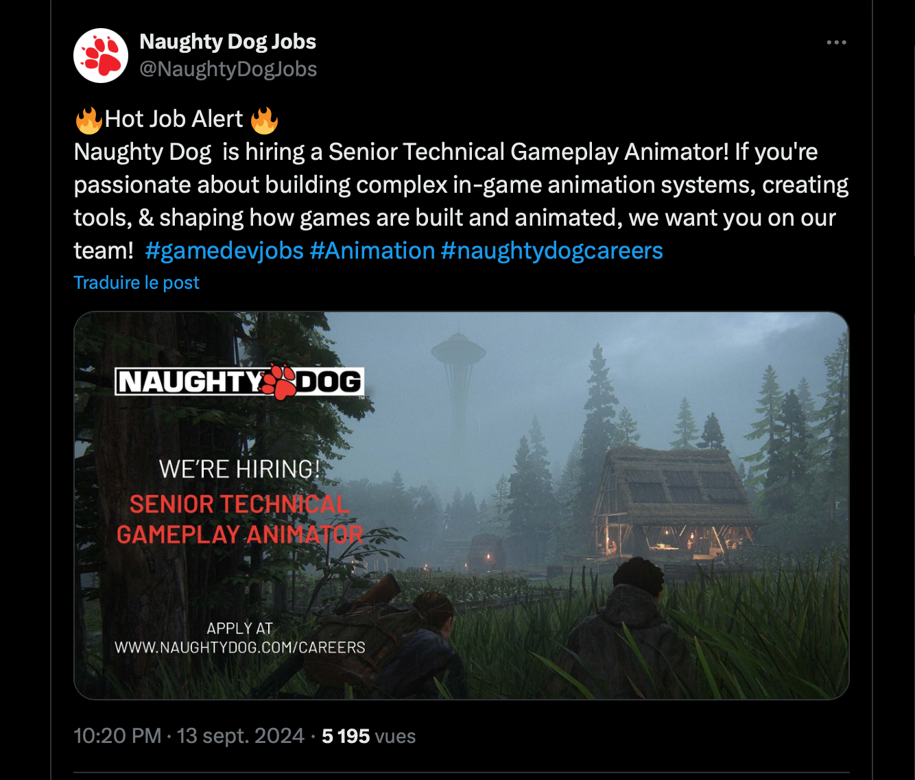This screenshot has height=780, width=915.
Task: Open the Naughty Dog Jobs paw avatar
Action: click(x=101, y=56)
